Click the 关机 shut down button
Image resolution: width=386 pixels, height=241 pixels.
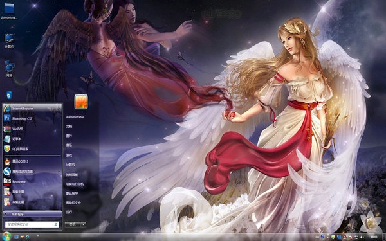click(73, 224)
